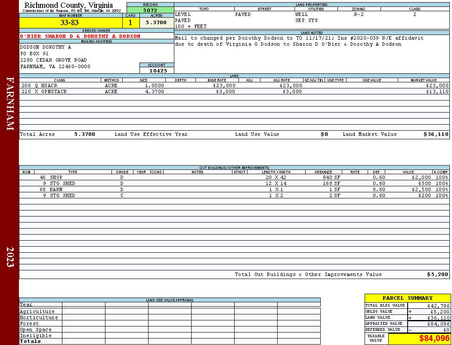Select the map number 33-83

pos(69,23)
